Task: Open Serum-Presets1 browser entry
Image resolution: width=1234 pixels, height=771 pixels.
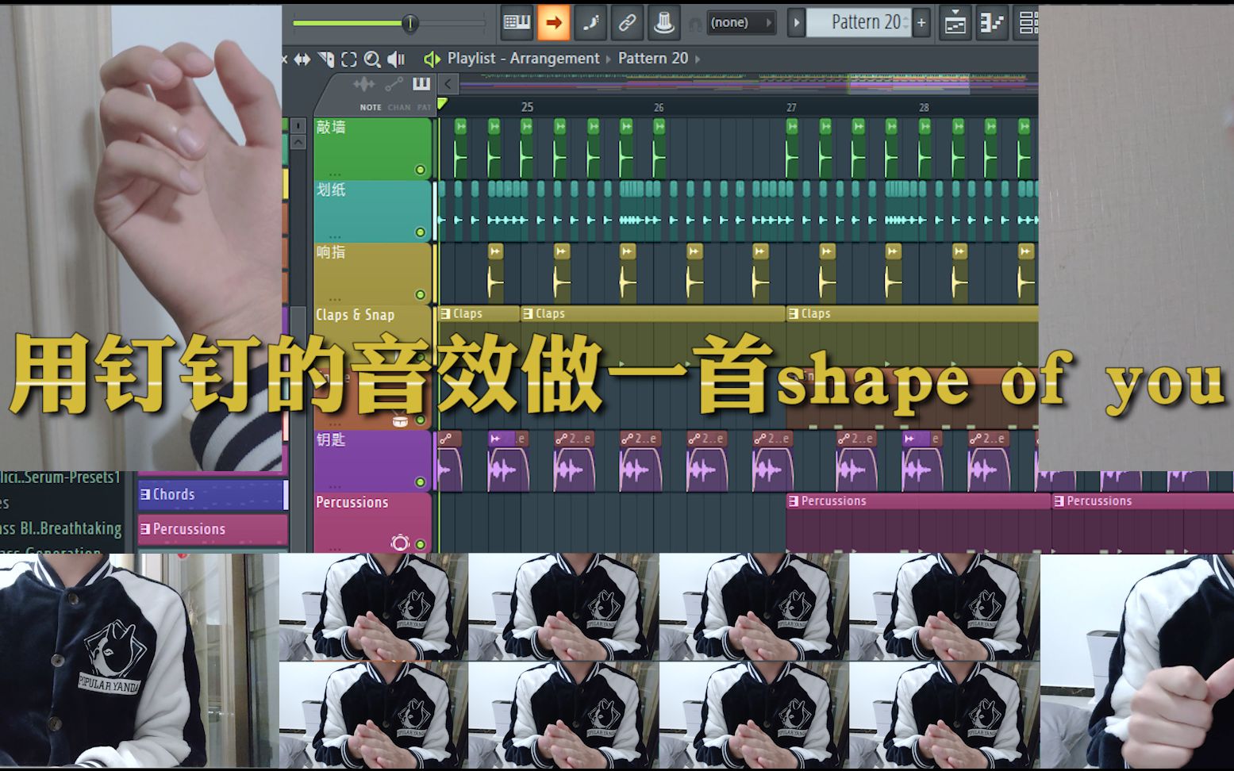Action: click(x=60, y=477)
